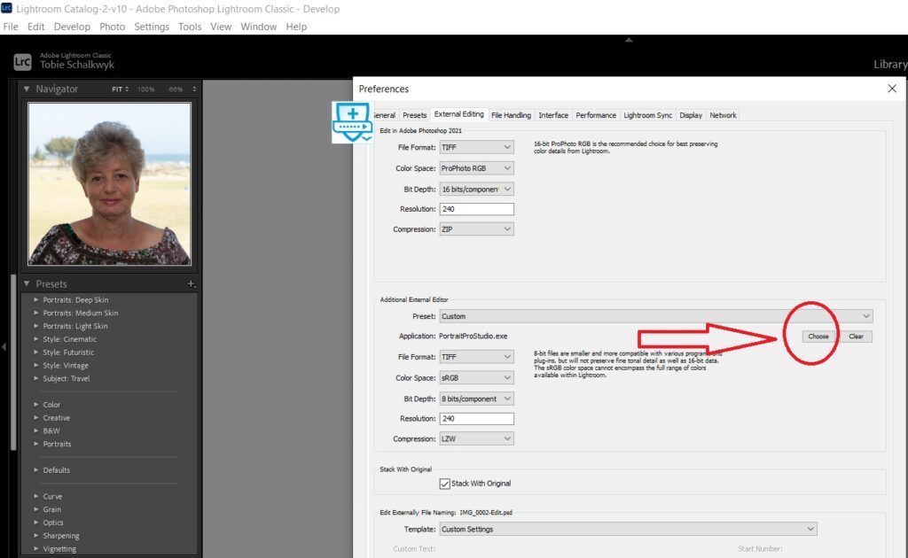Screen dimensions: 908x558
Task: Click the Clear button
Action: [856, 337]
